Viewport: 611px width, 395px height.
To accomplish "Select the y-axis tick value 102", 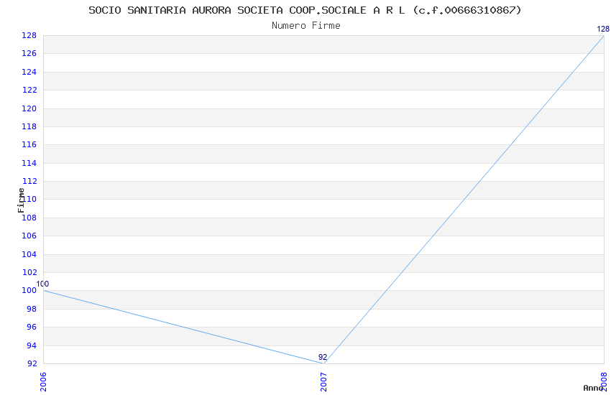I will [29, 272].
